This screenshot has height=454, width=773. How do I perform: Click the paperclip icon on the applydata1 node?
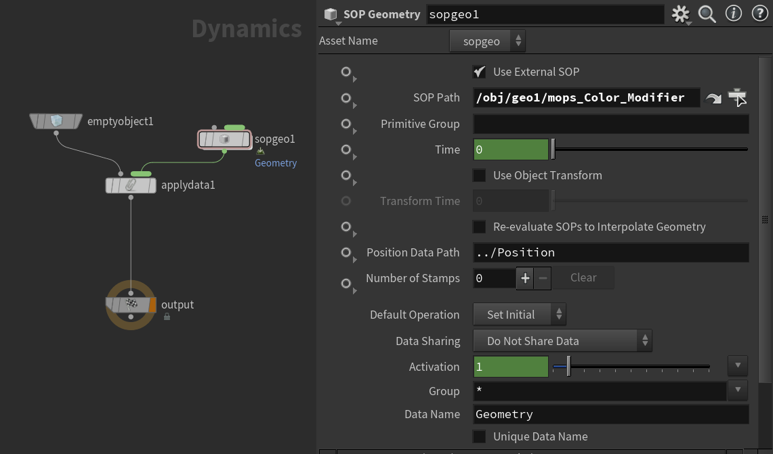131,184
